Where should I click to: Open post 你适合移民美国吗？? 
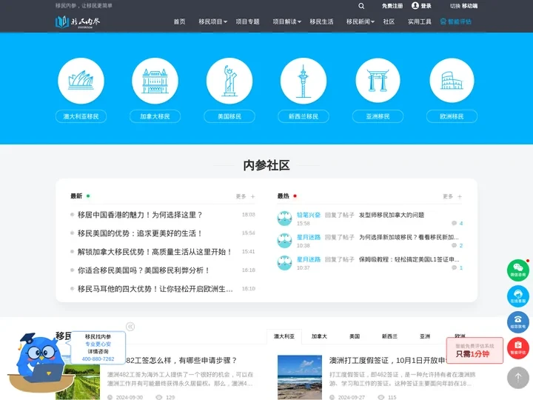click(x=144, y=270)
